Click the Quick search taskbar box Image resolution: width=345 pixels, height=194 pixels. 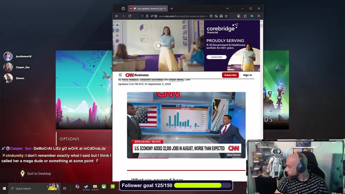(x=35, y=188)
